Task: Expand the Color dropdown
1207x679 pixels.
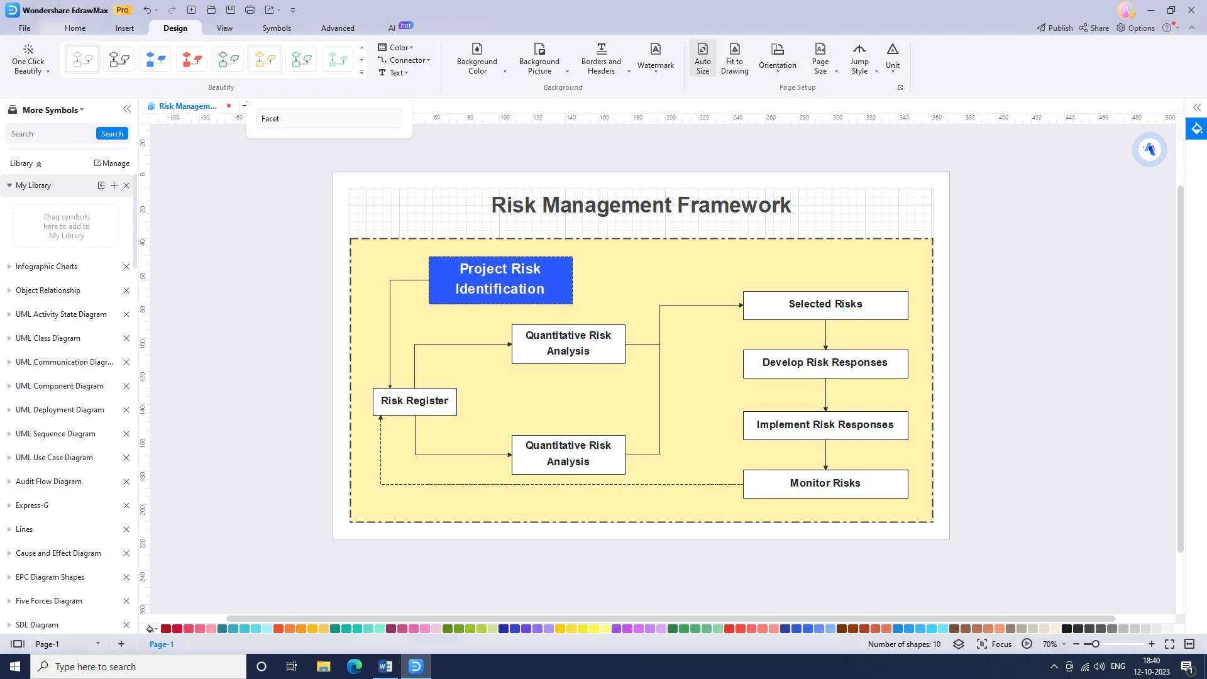Action: point(400,47)
